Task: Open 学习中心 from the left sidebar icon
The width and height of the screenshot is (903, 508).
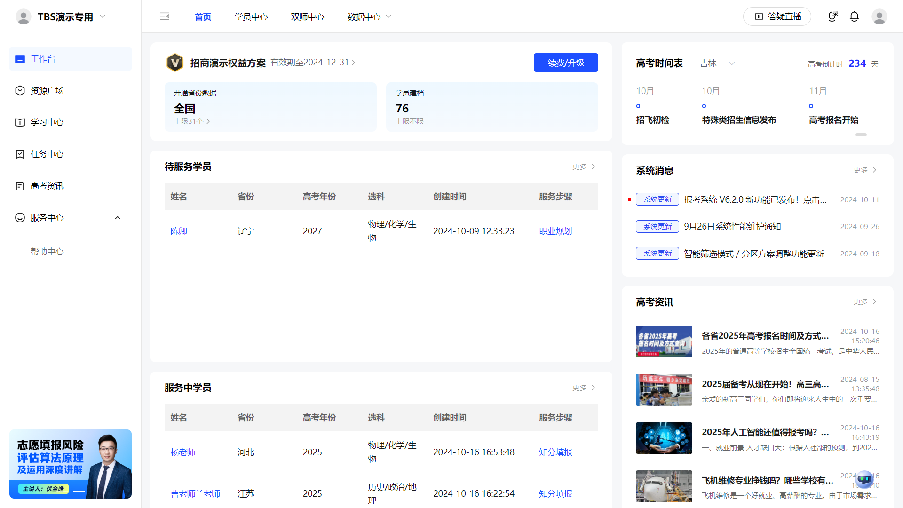Action: 19,122
